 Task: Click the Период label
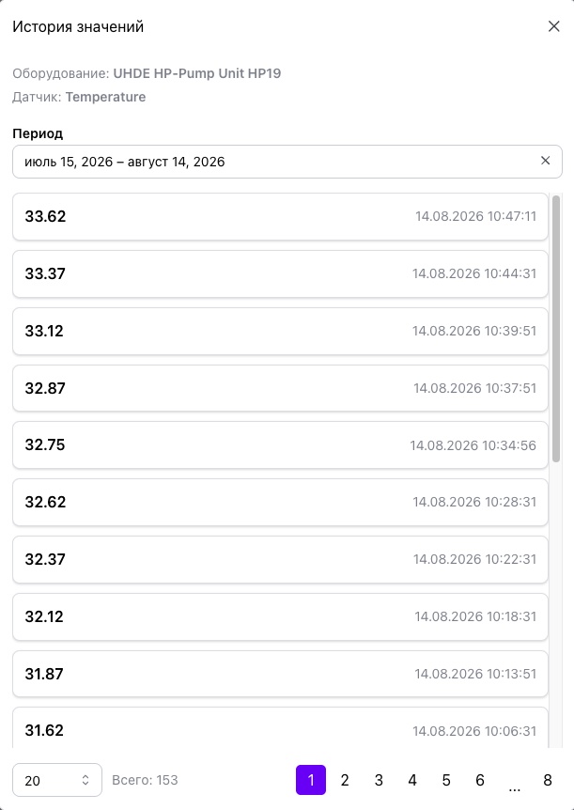[x=38, y=133]
